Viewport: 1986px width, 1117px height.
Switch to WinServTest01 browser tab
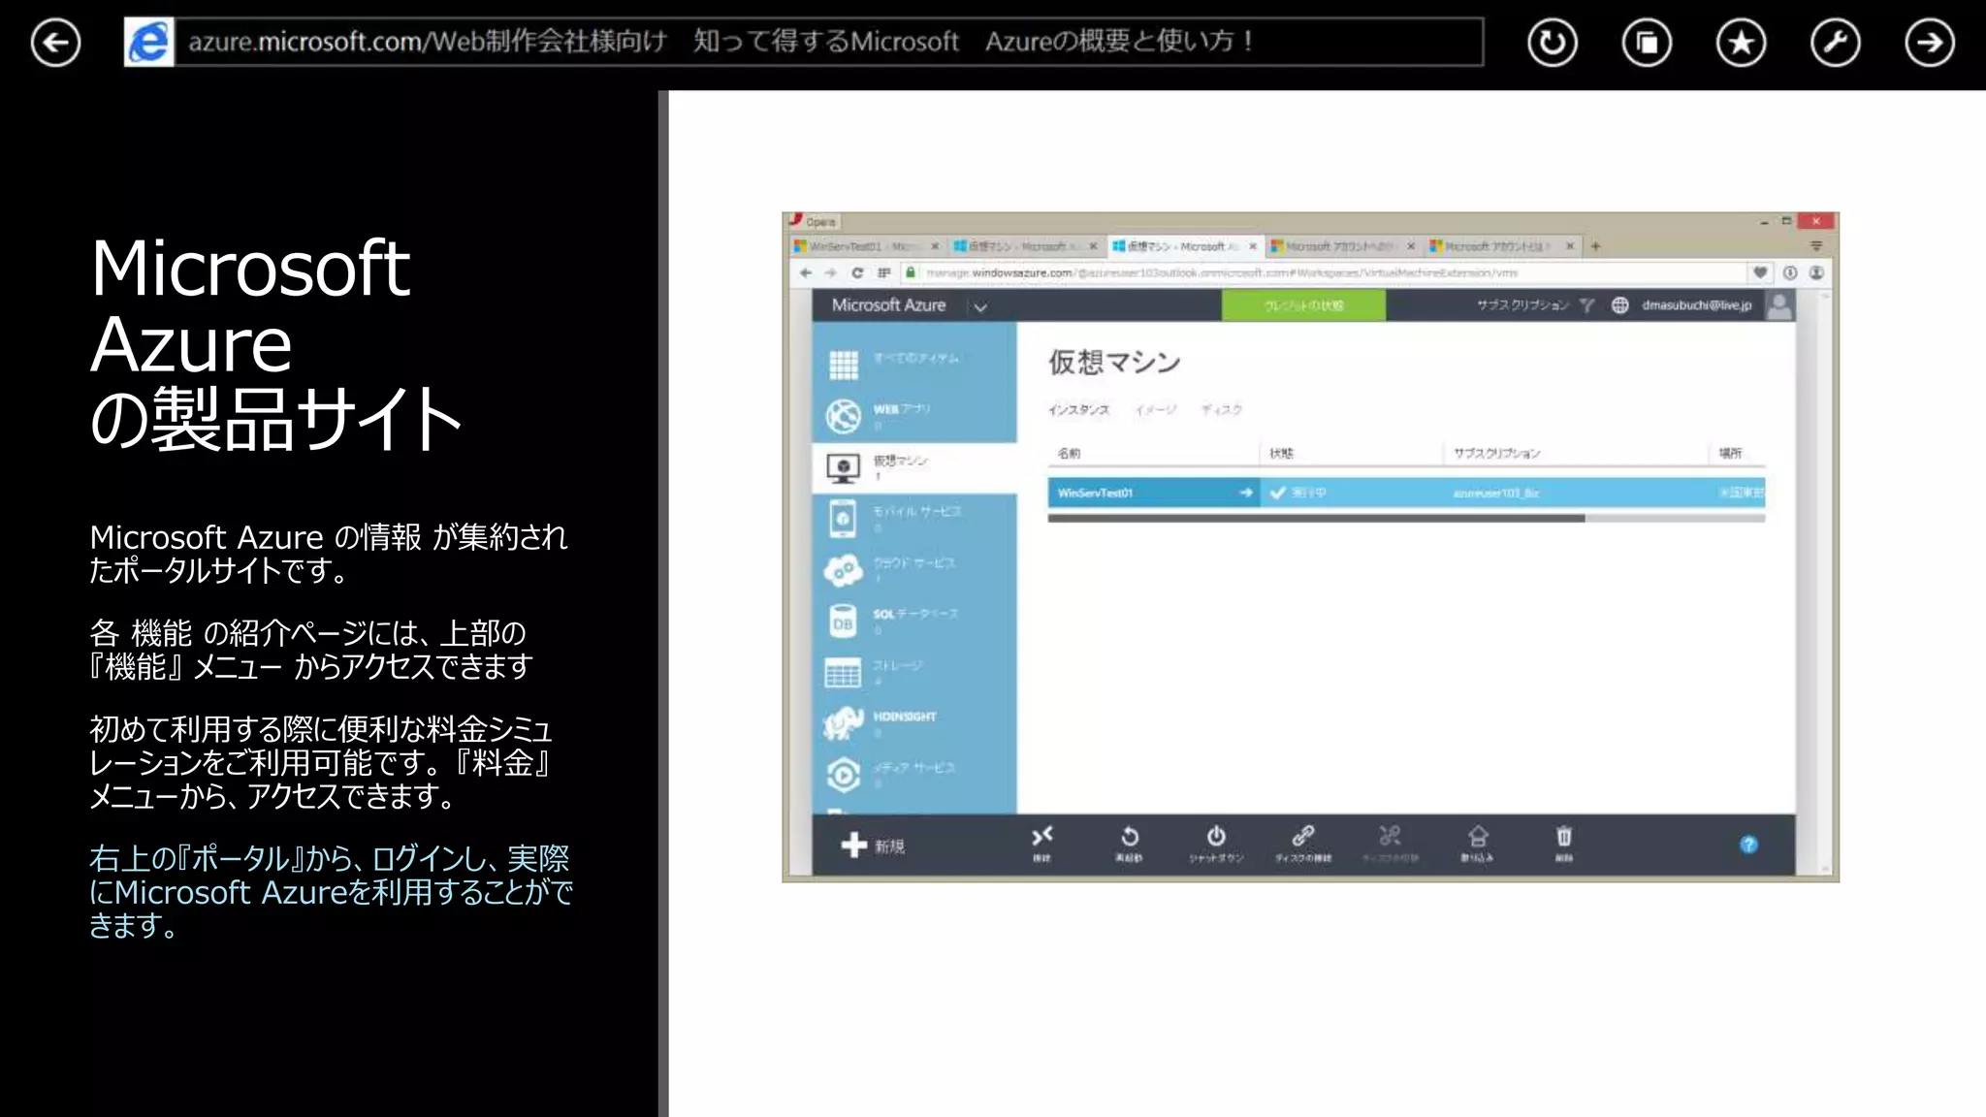[866, 246]
